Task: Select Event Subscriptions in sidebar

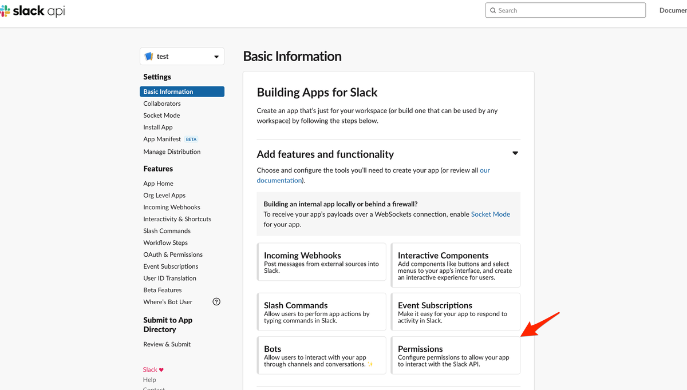Action: 171,266
